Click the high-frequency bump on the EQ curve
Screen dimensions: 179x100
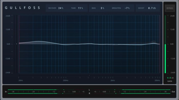(x=154, y=43)
